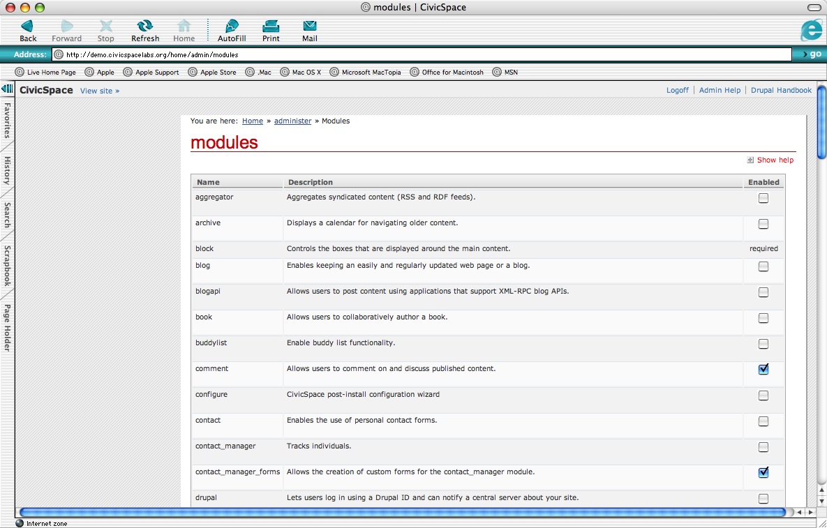Screen dimensions: 827x528
Task: Enable the contact_manager module checkbox
Action: (x=763, y=447)
